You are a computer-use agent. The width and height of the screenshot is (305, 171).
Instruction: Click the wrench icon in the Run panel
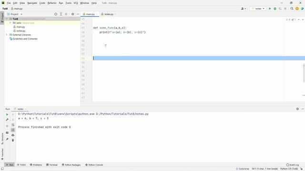click(x=7, y=120)
